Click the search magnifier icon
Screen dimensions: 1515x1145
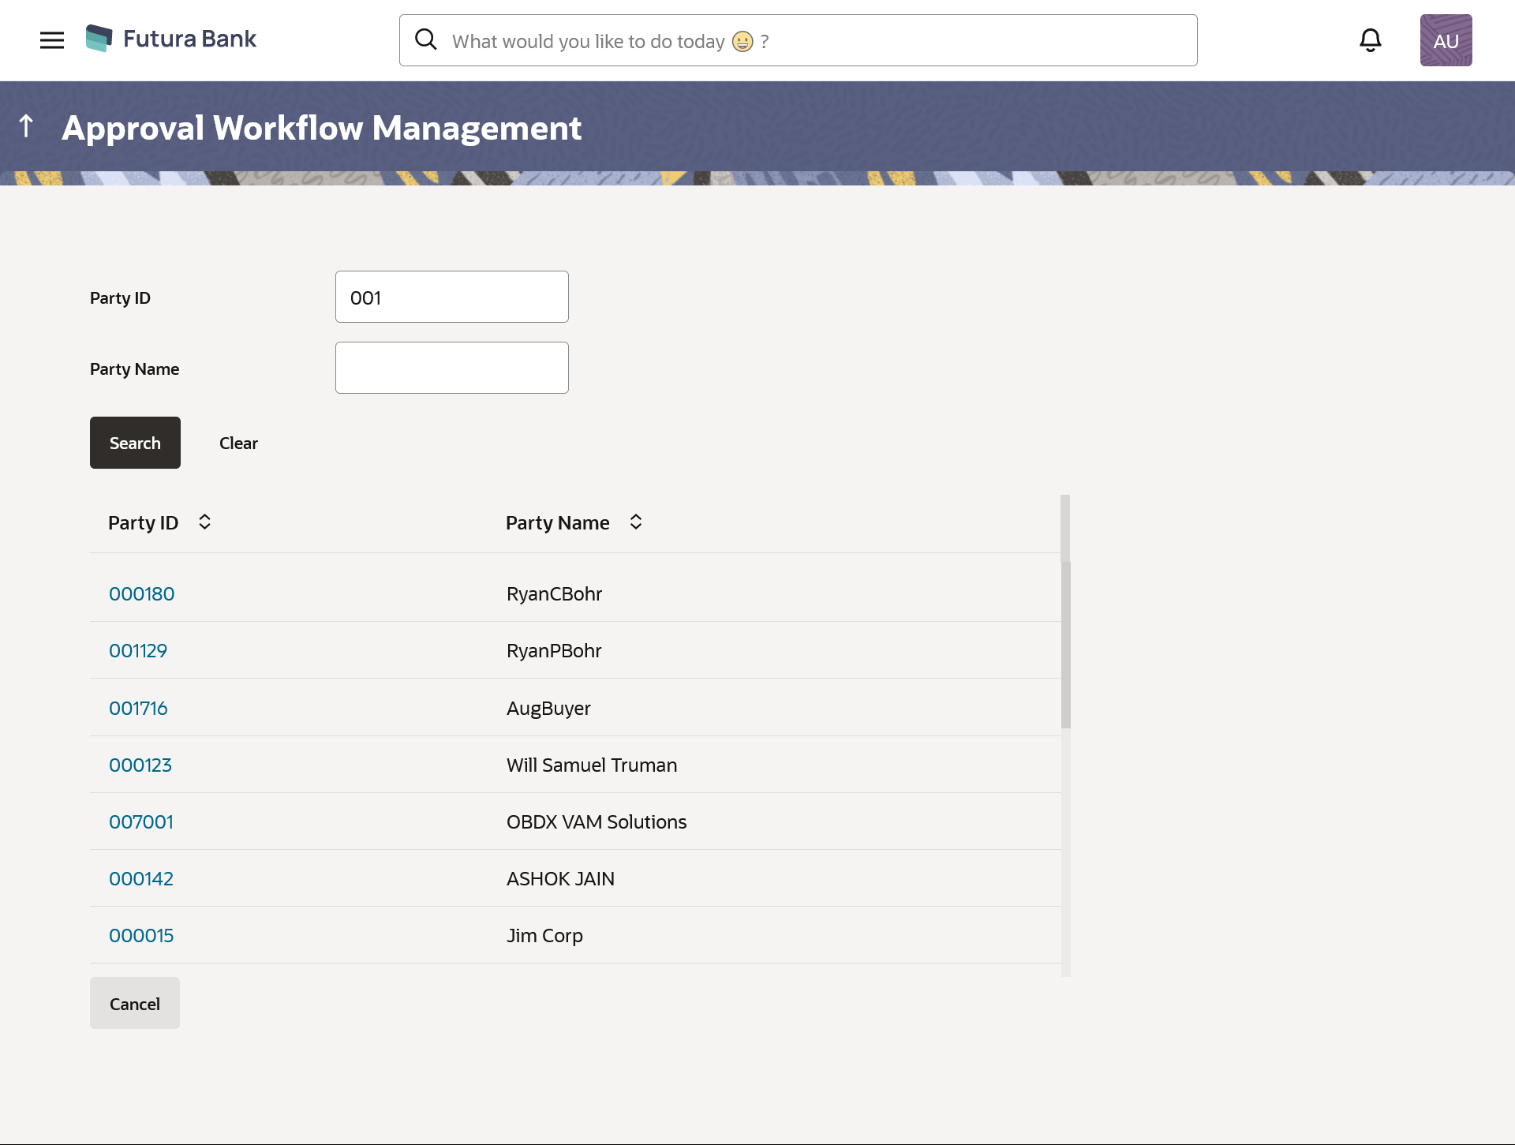tap(426, 40)
